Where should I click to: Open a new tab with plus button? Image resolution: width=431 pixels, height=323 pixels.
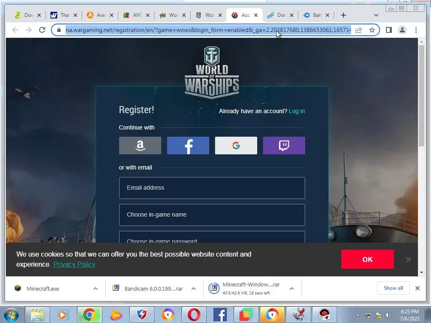pos(343,15)
